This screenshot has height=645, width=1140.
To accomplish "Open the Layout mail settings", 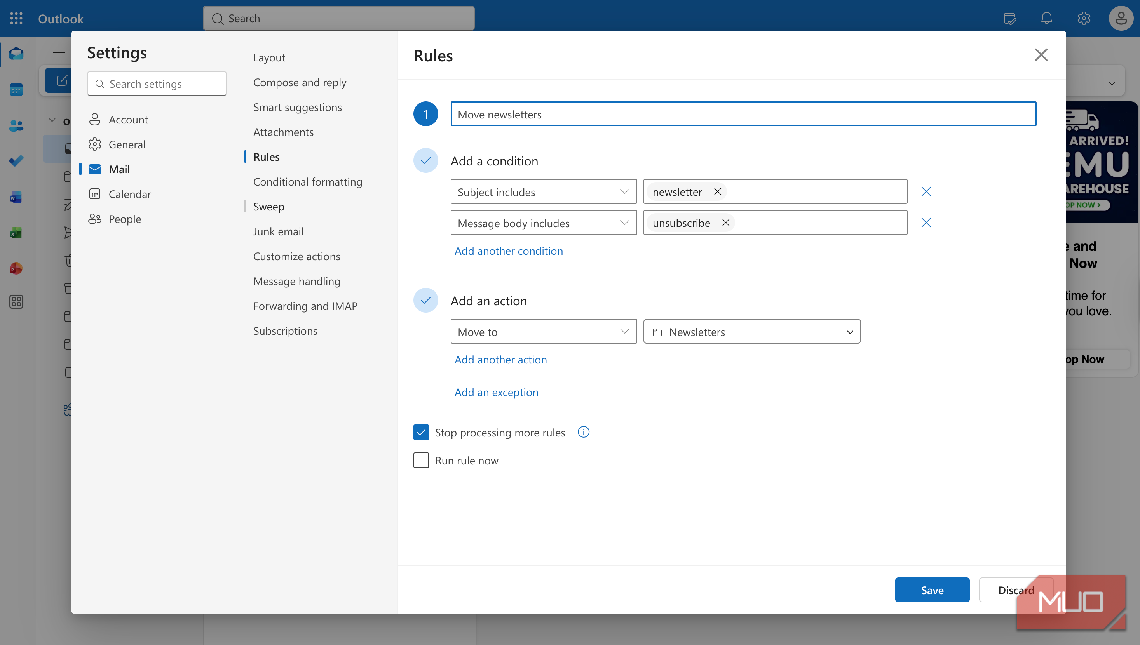I will coord(269,57).
